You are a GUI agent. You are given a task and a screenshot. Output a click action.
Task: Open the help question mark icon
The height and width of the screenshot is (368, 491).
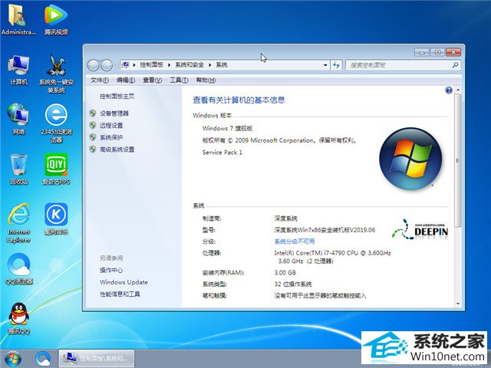(x=449, y=90)
